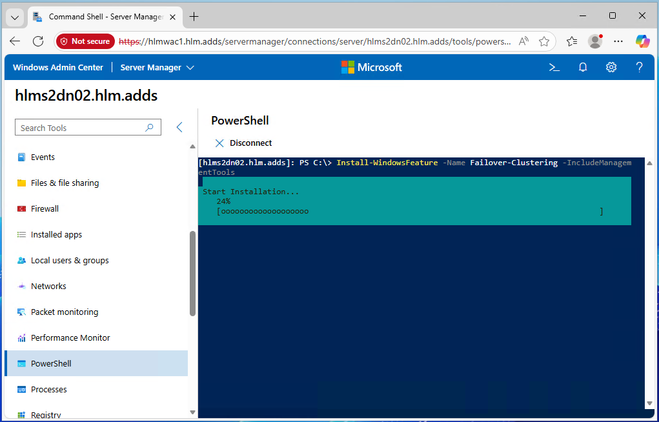Open the Copilot icon in Edge

click(642, 41)
